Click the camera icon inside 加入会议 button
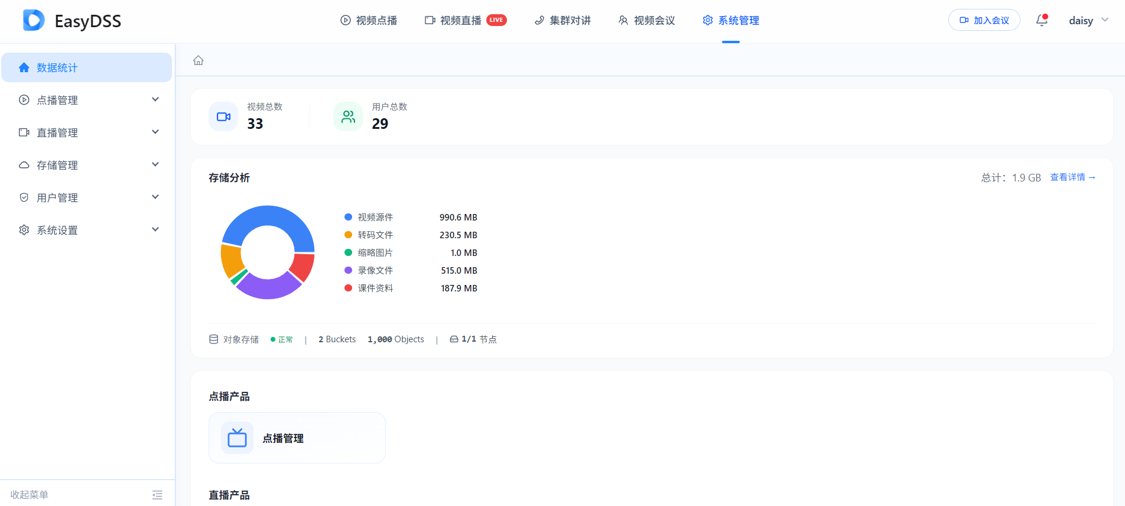This screenshot has width=1125, height=506. coord(964,20)
